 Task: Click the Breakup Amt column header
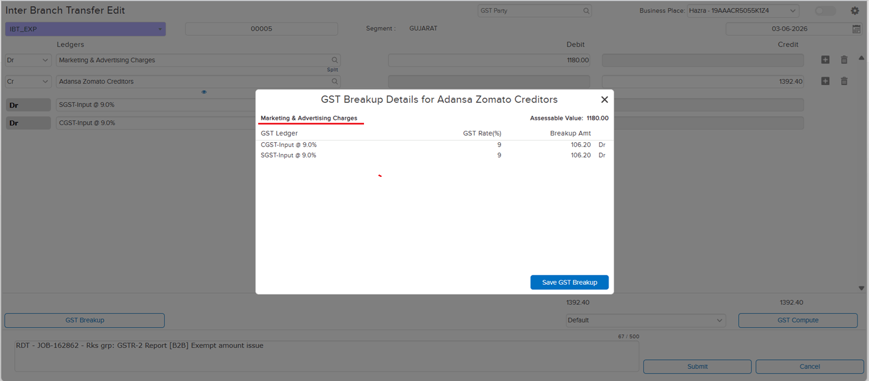pos(570,133)
